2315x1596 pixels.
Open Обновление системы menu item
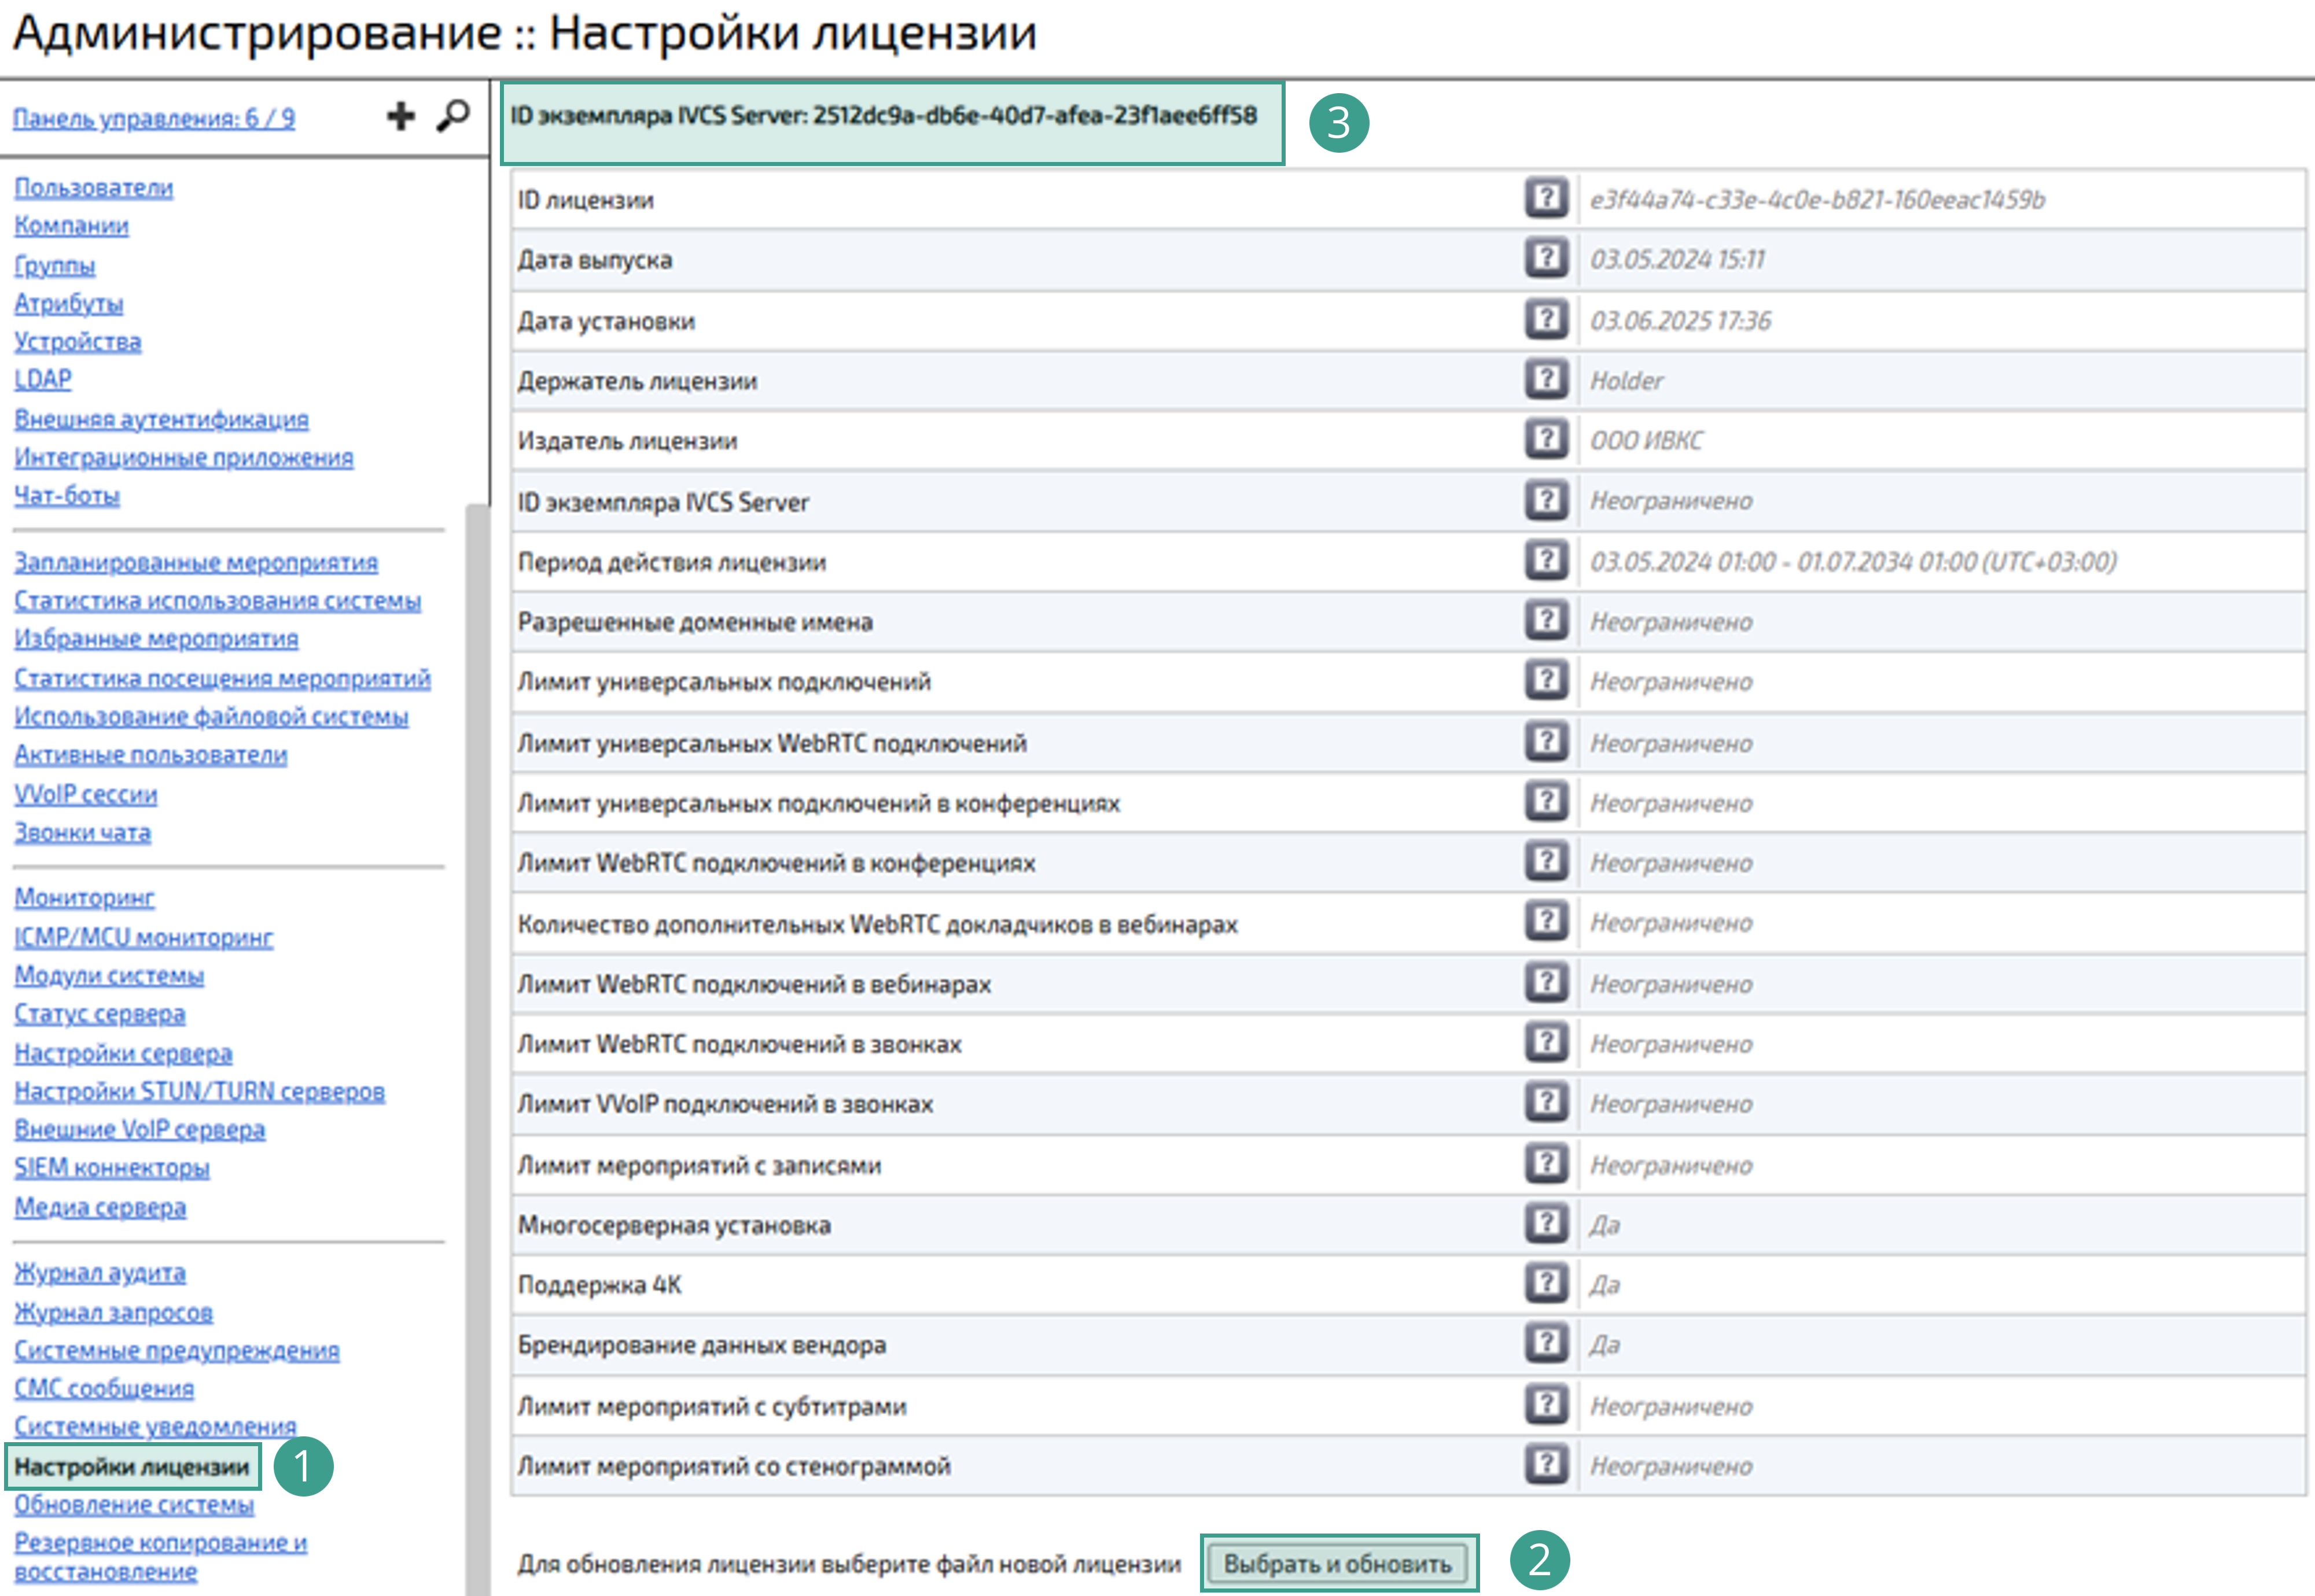click(134, 1504)
